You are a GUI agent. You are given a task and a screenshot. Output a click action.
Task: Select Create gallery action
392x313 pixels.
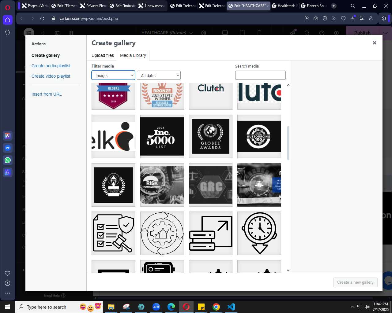pos(46,55)
